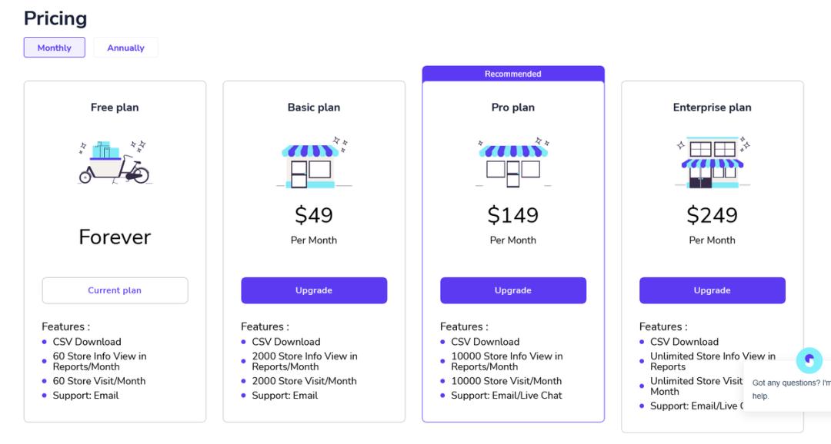831x444 pixels.
Task: Click the Forever label in Free plan
Action: pyautogui.click(x=115, y=237)
